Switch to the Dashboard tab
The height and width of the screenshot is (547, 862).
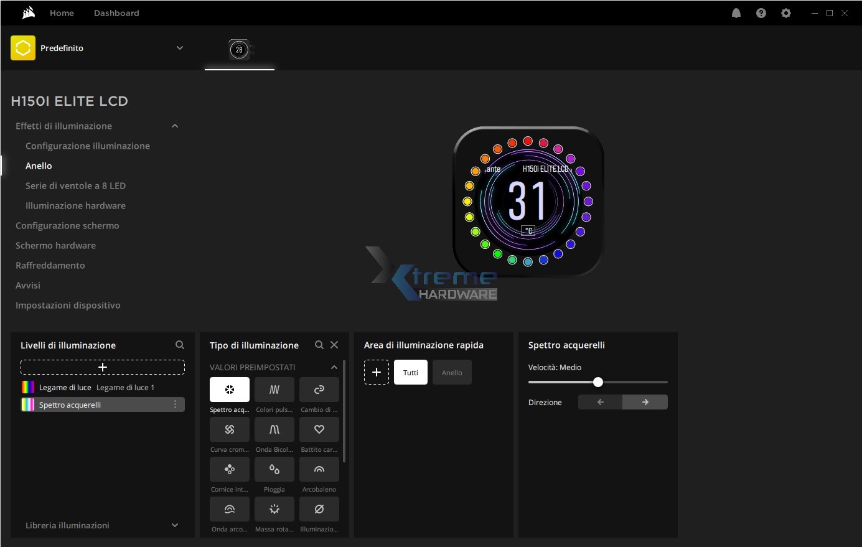pos(116,13)
